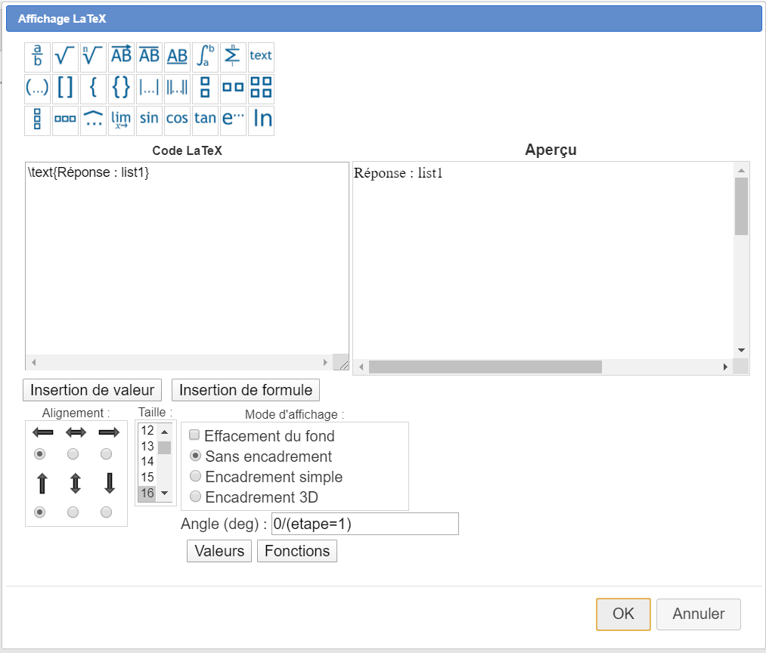Screen dimensions: 766x653
Task: Click the Aperçu horizontal scrollbar thumb
Action: 484,367
